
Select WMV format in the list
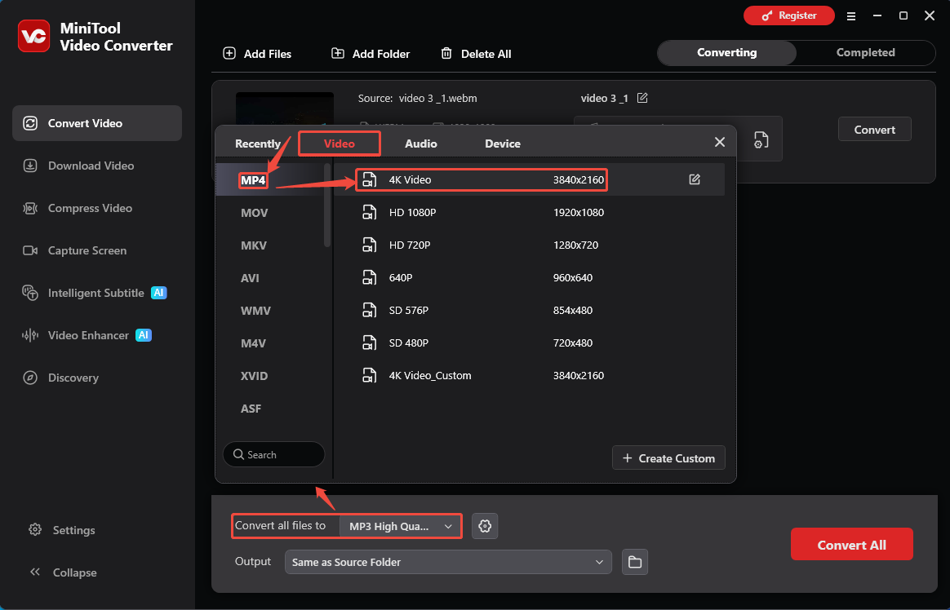pyautogui.click(x=255, y=311)
